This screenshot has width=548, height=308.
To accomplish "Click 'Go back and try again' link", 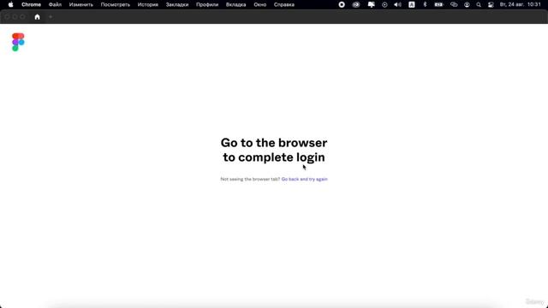I will 305,179.
